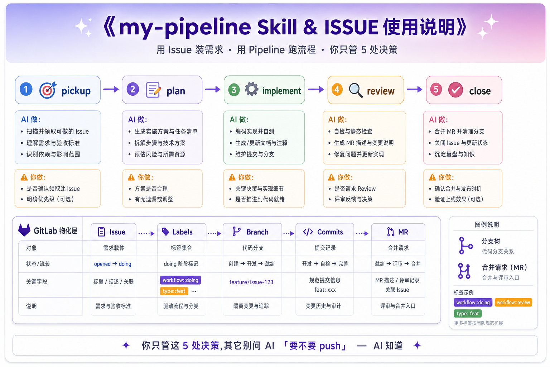Click step number 5 badge
This screenshot has height=367, width=550.
[436, 89]
